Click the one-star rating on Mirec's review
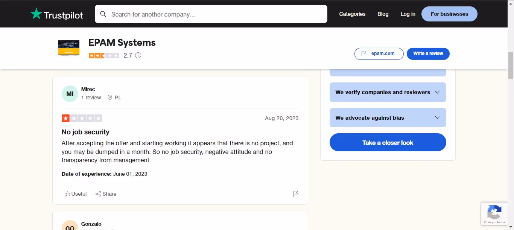The image size is (514, 230). click(82, 118)
